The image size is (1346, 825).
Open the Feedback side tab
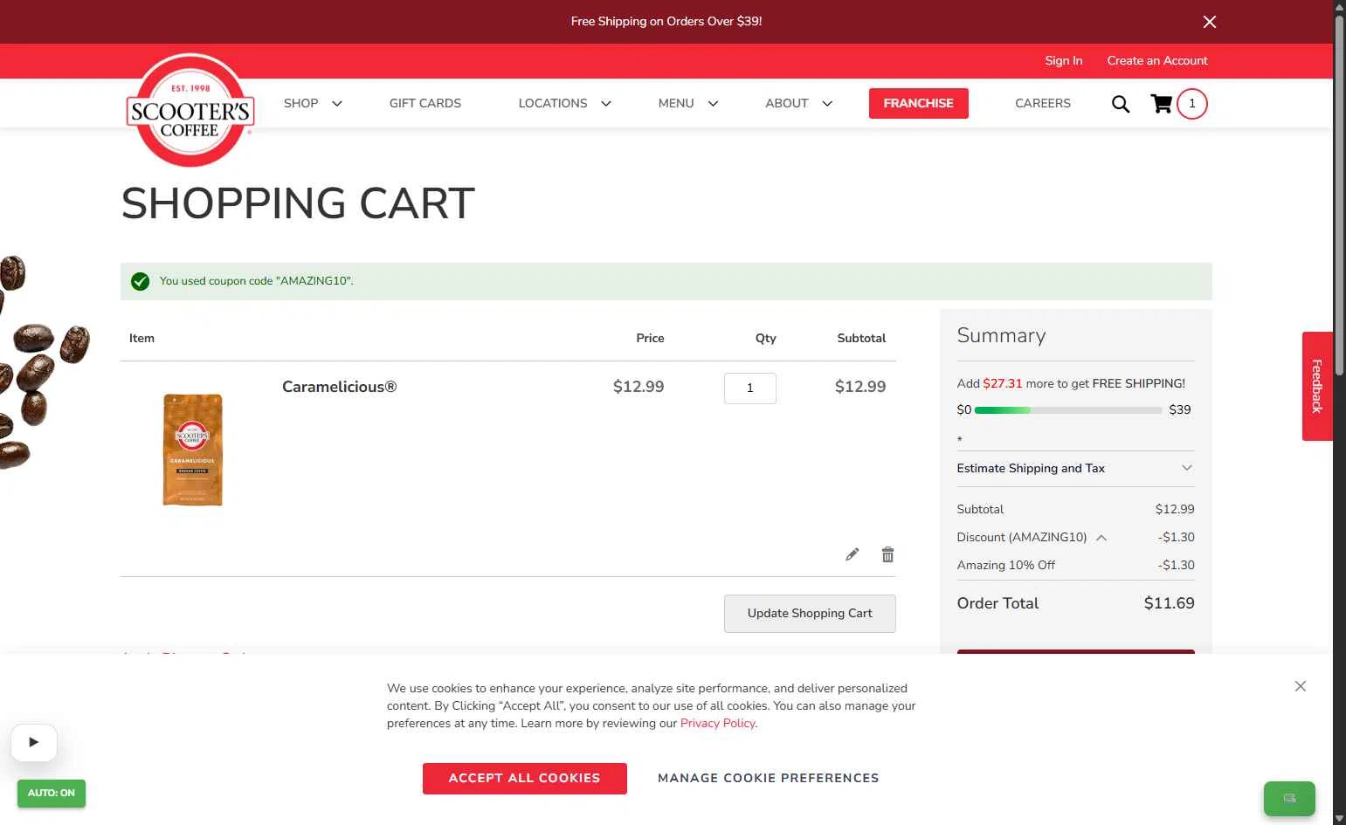tap(1317, 386)
